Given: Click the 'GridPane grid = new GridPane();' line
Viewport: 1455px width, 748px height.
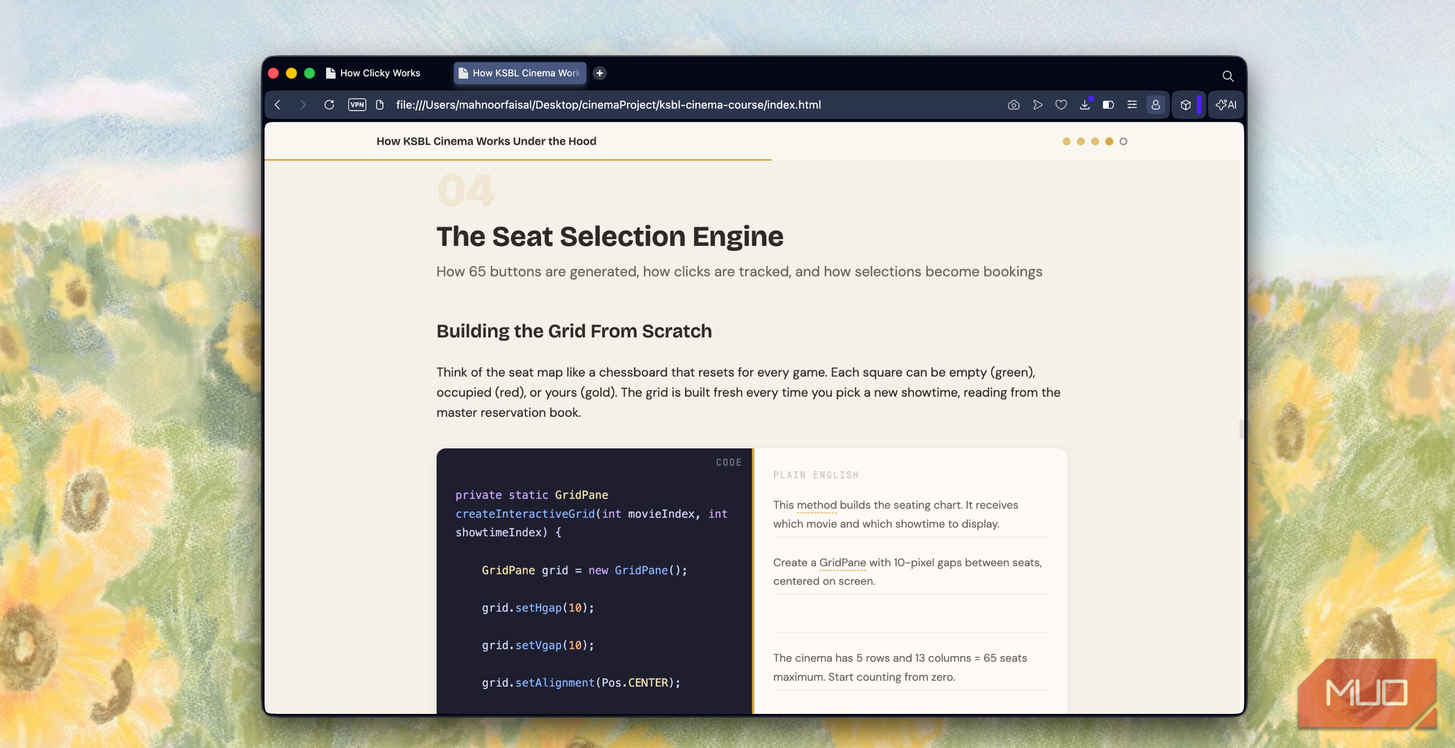Looking at the screenshot, I should pyautogui.click(x=584, y=570).
